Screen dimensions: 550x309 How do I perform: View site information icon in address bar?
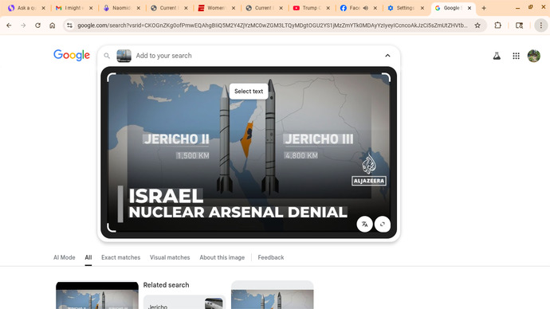tap(69, 25)
